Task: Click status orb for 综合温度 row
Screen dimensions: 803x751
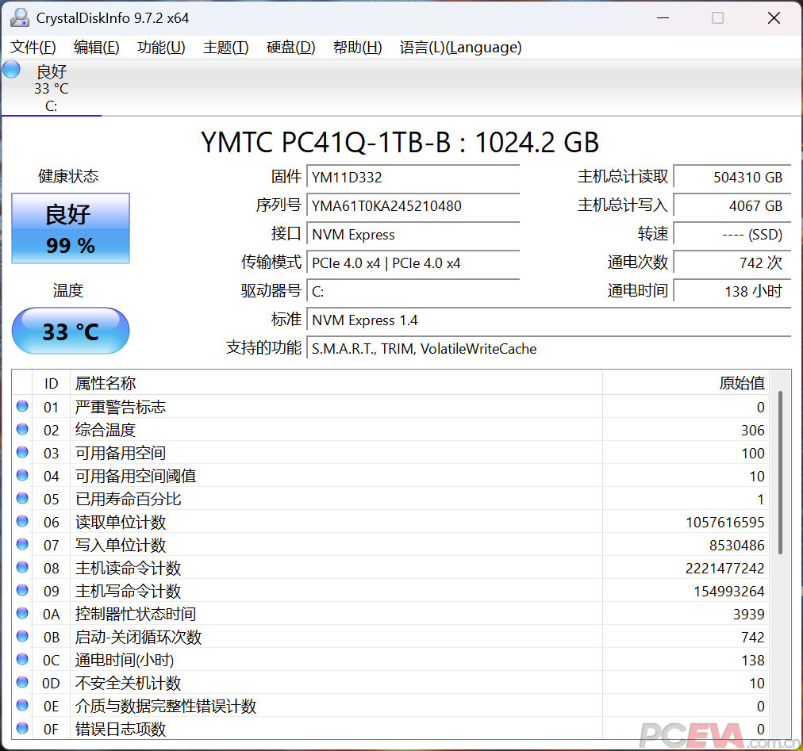Action: coord(22,430)
